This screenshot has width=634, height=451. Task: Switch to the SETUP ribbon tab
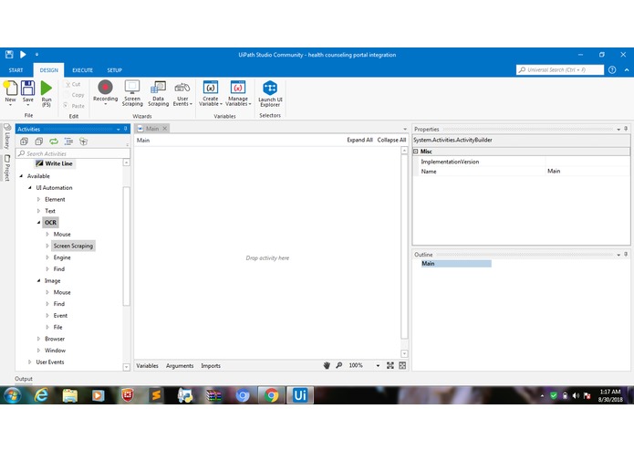[x=114, y=70]
